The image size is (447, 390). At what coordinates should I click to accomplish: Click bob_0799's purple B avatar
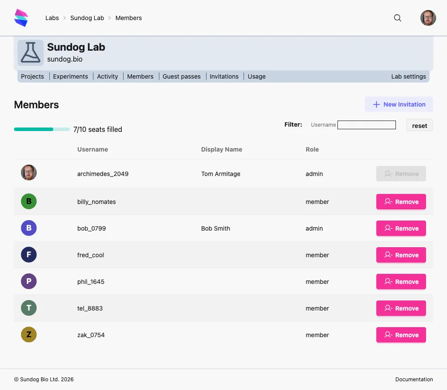tap(29, 228)
